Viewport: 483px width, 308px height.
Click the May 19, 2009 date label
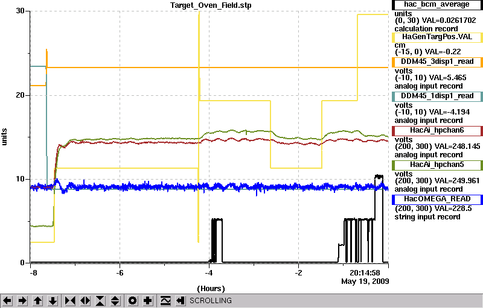coord(365,281)
